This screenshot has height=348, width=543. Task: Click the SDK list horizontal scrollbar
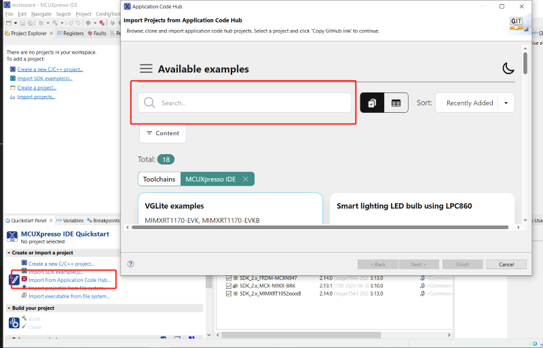pos(301,335)
